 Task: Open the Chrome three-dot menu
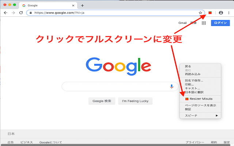229,13
